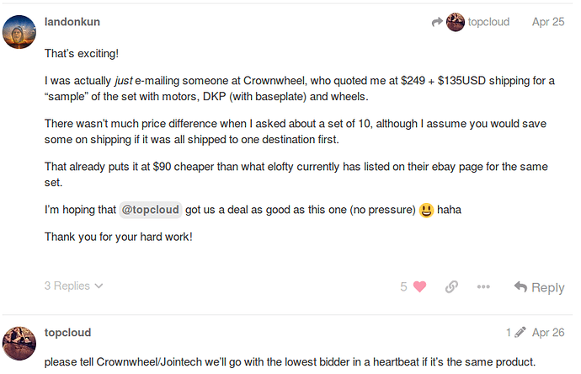Click the chevron next to 3 Replies

(x=99, y=286)
